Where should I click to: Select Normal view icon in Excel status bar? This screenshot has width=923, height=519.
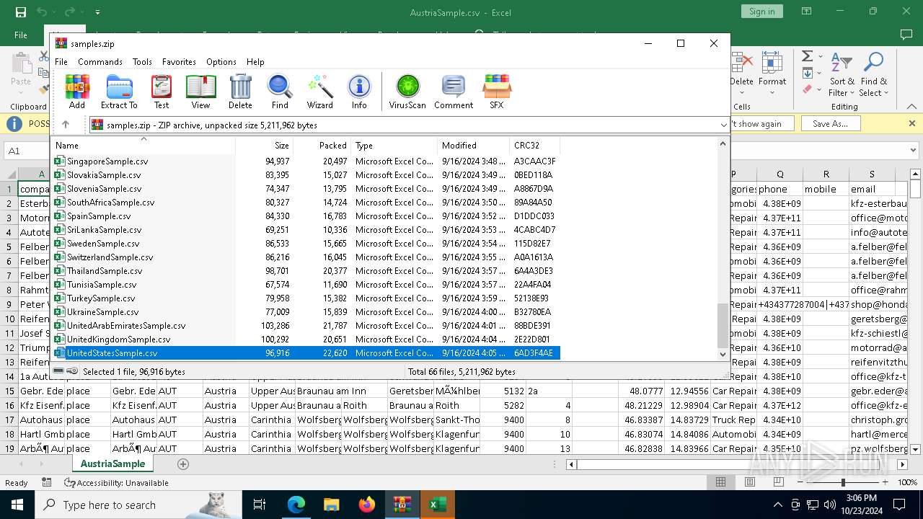[x=720, y=482]
